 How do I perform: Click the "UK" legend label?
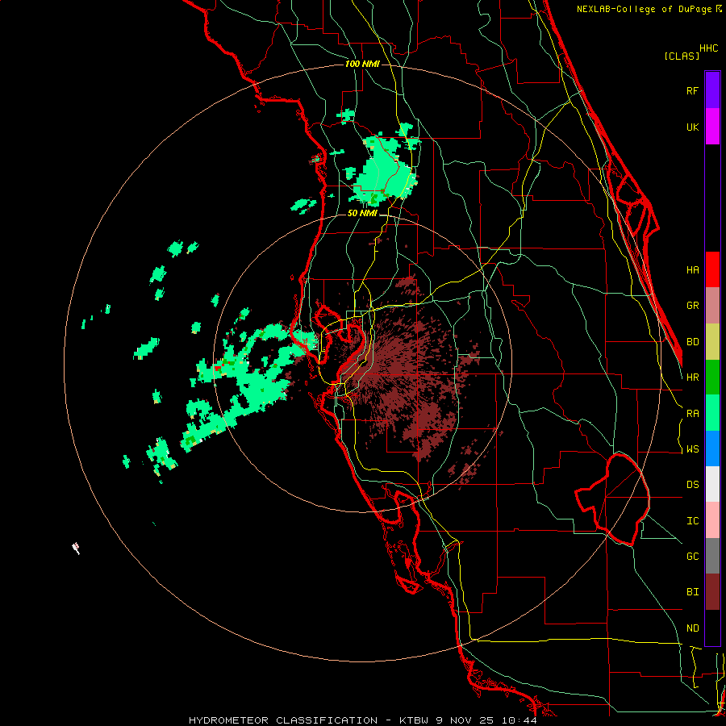(692, 127)
